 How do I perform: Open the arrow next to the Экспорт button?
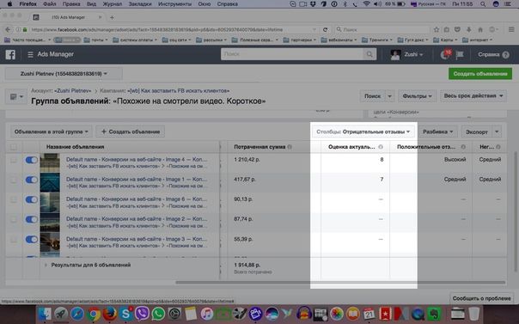point(497,131)
